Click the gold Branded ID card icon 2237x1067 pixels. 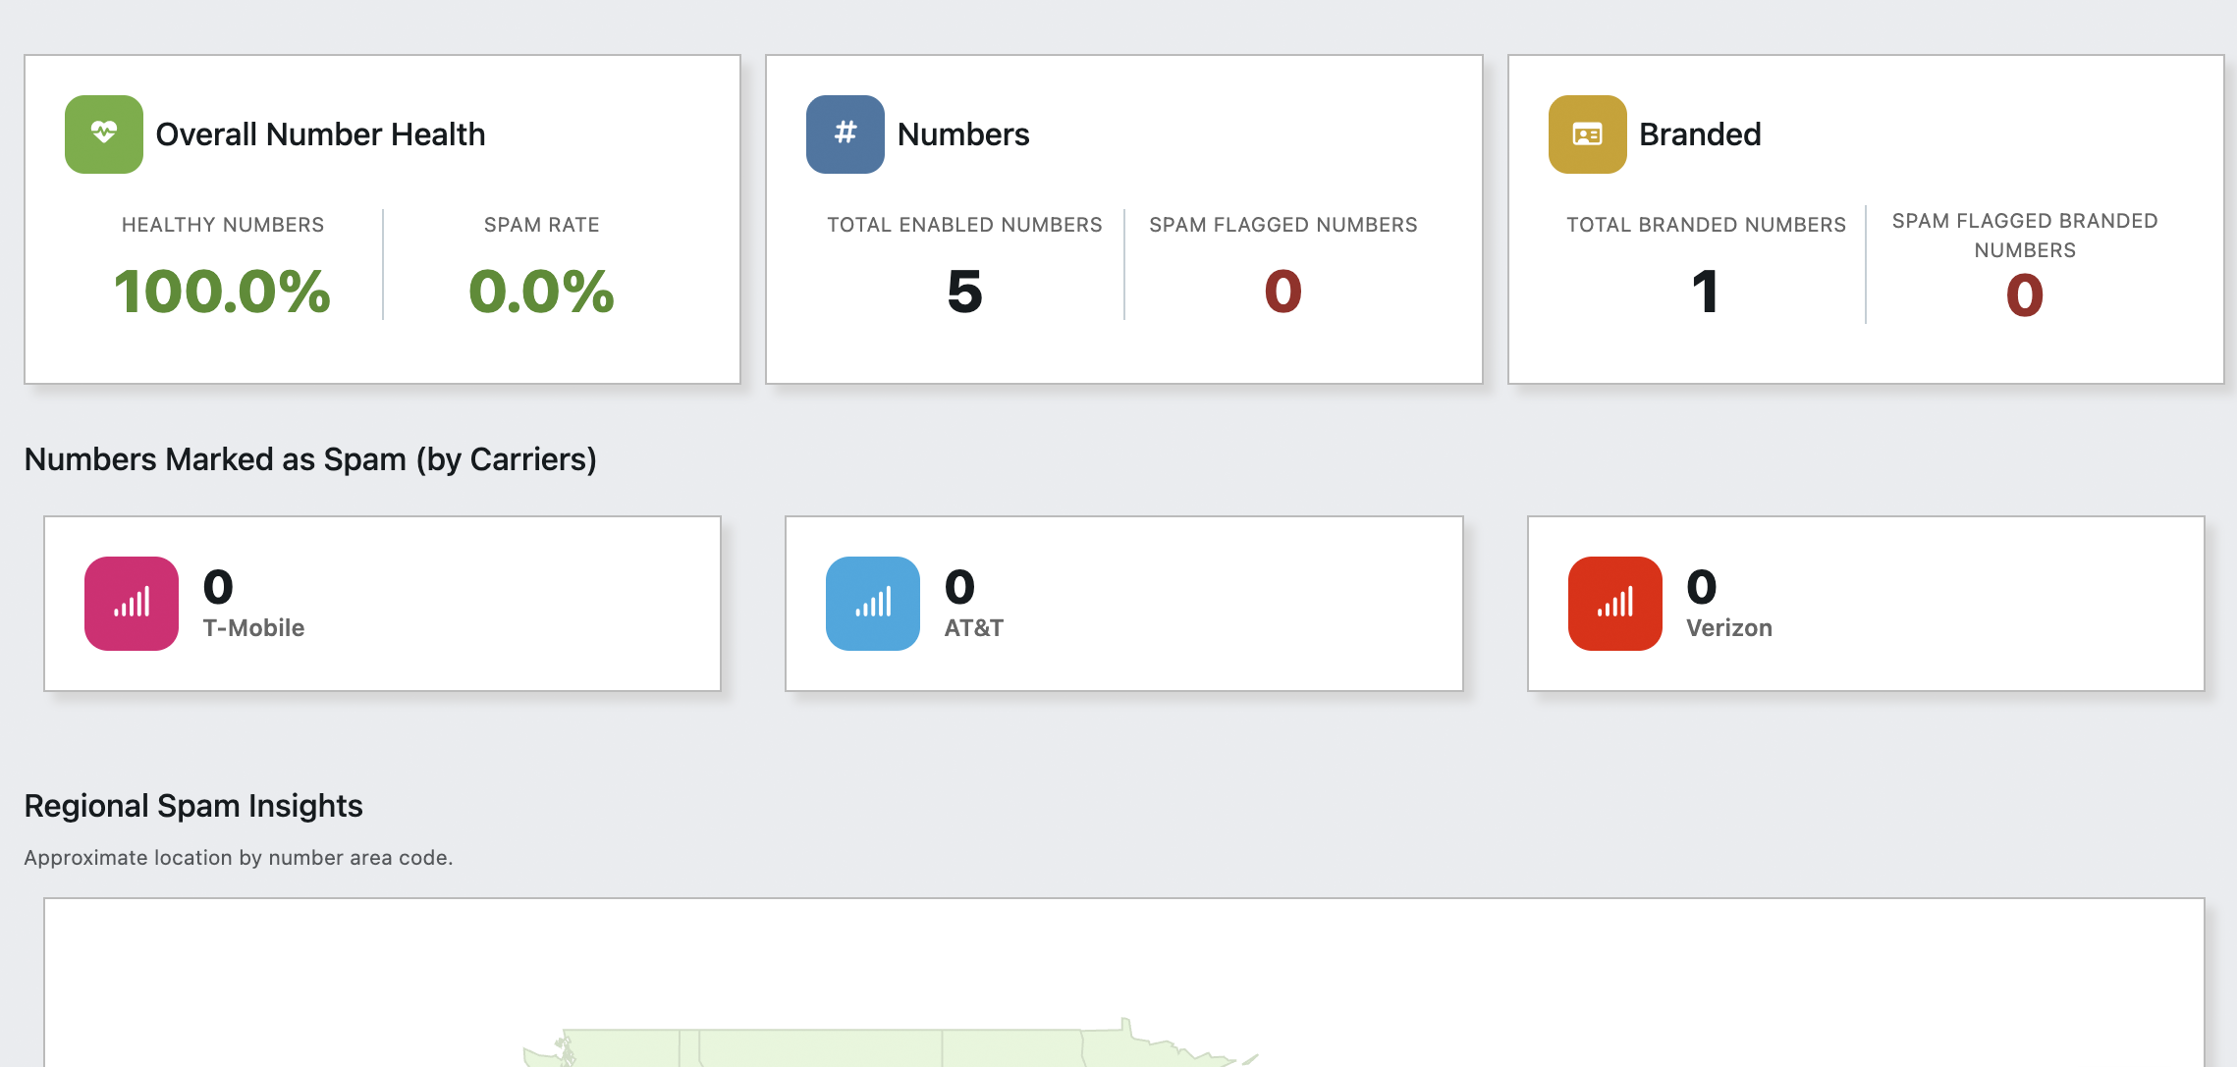click(x=1588, y=134)
